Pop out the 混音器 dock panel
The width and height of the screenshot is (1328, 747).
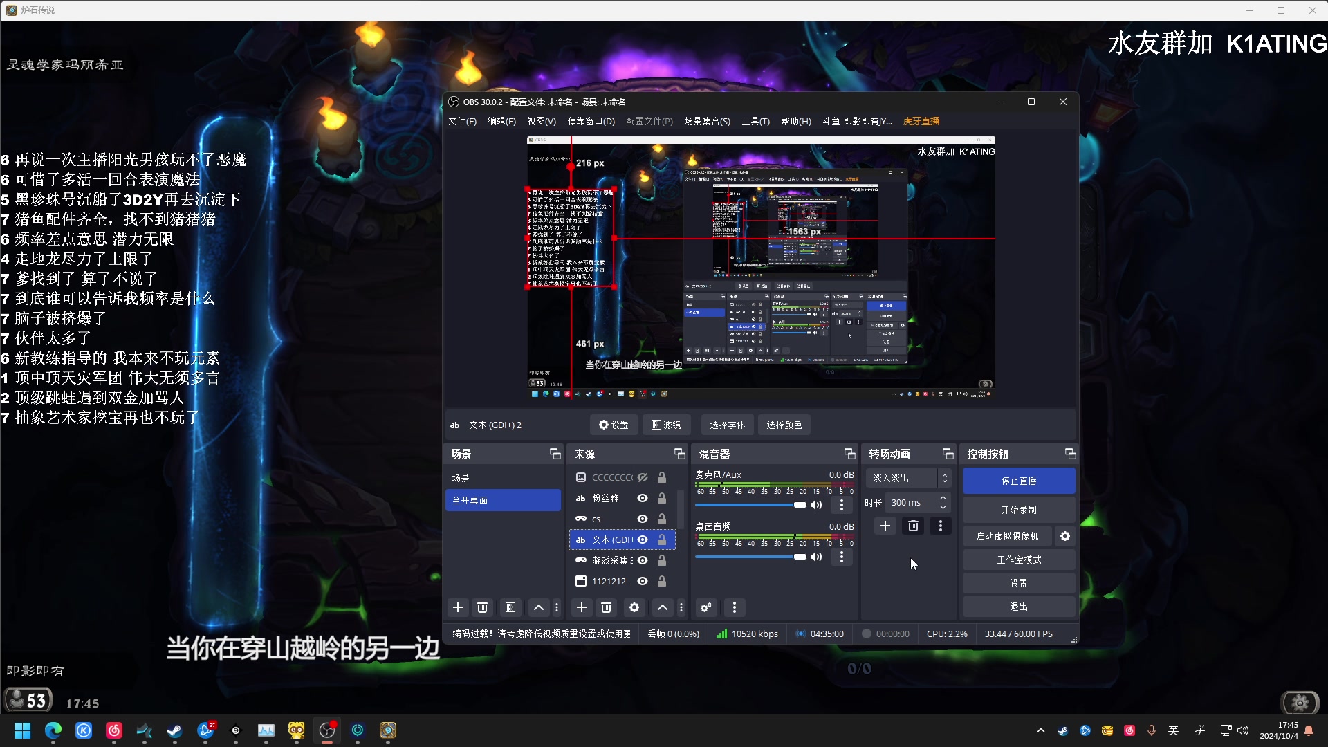click(x=850, y=454)
